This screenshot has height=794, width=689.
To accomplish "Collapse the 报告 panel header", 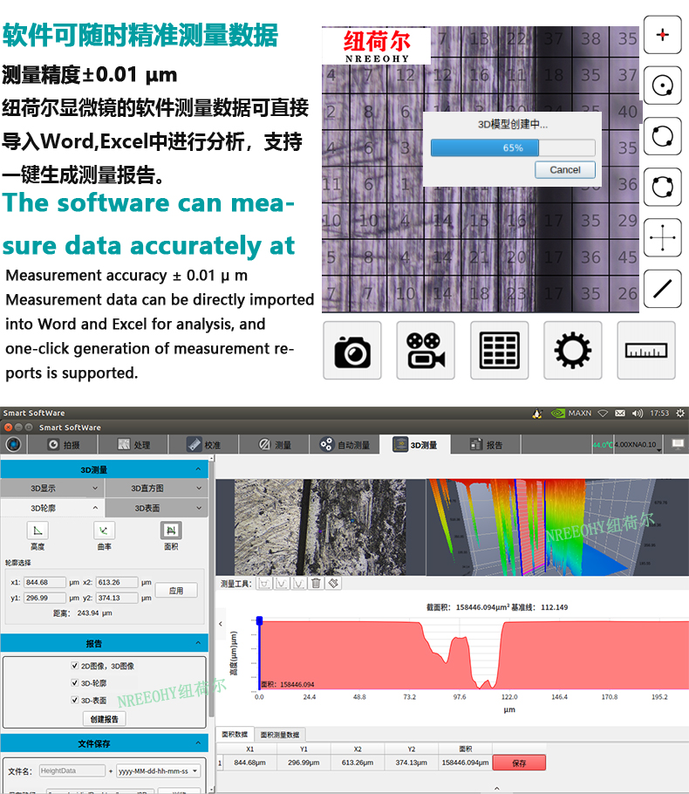I will 105,643.
